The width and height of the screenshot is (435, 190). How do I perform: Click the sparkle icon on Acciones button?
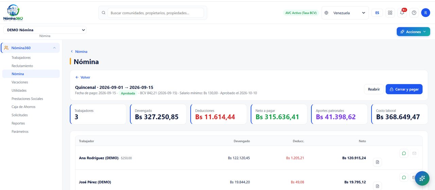(402, 32)
